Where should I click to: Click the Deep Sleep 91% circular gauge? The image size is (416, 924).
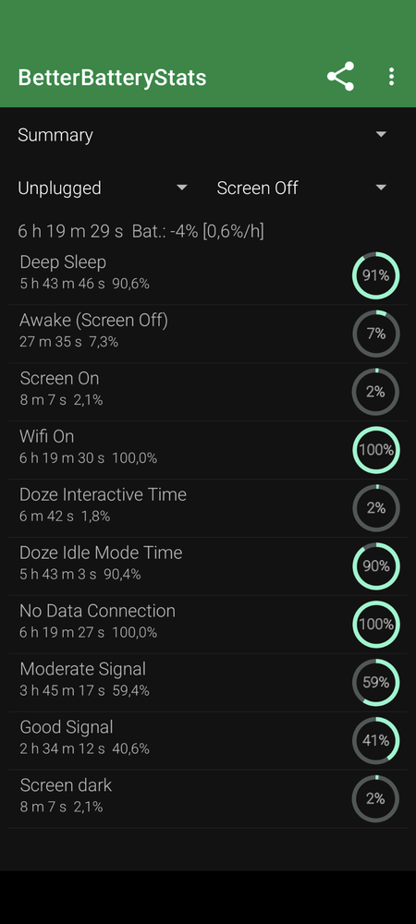click(x=376, y=275)
